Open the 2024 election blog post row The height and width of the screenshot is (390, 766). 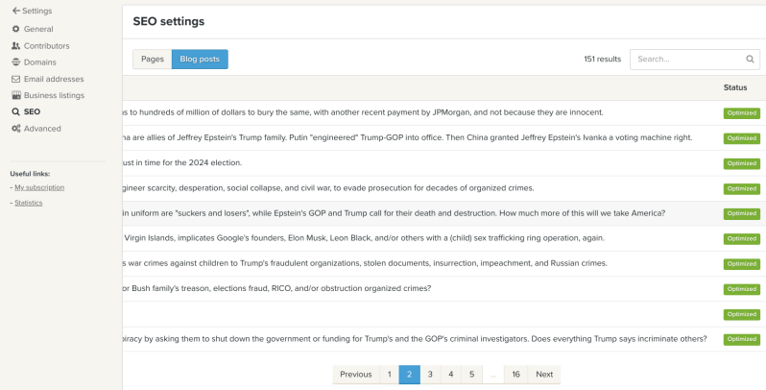click(x=182, y=163)
